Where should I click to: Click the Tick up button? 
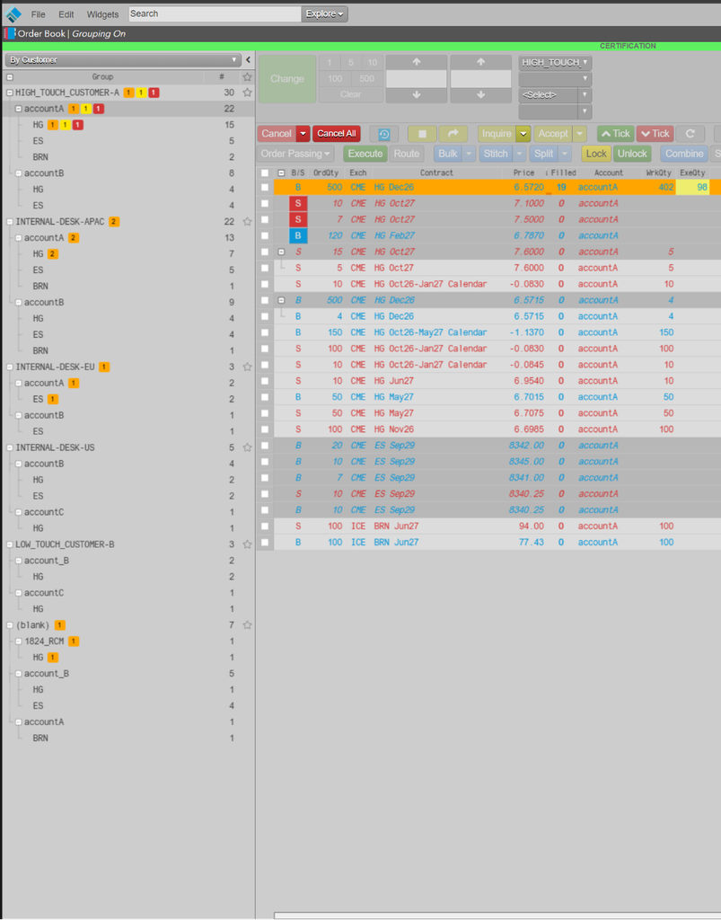(615, 134)
